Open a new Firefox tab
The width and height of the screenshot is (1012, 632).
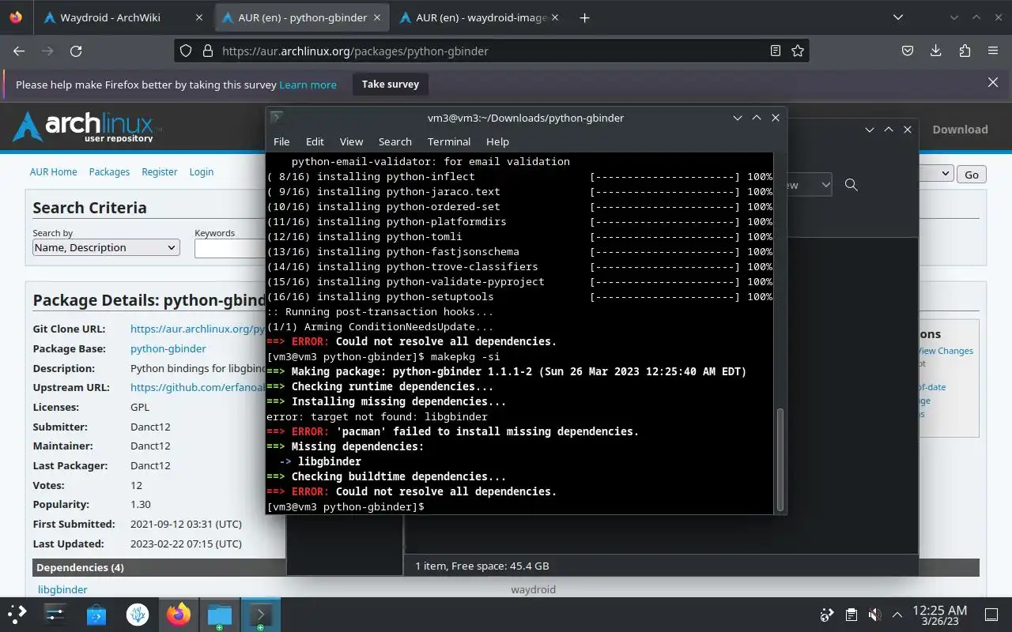coord(584,17)
